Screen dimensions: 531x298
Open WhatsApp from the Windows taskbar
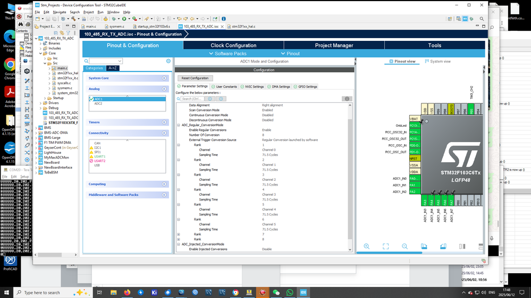point(290,292)
